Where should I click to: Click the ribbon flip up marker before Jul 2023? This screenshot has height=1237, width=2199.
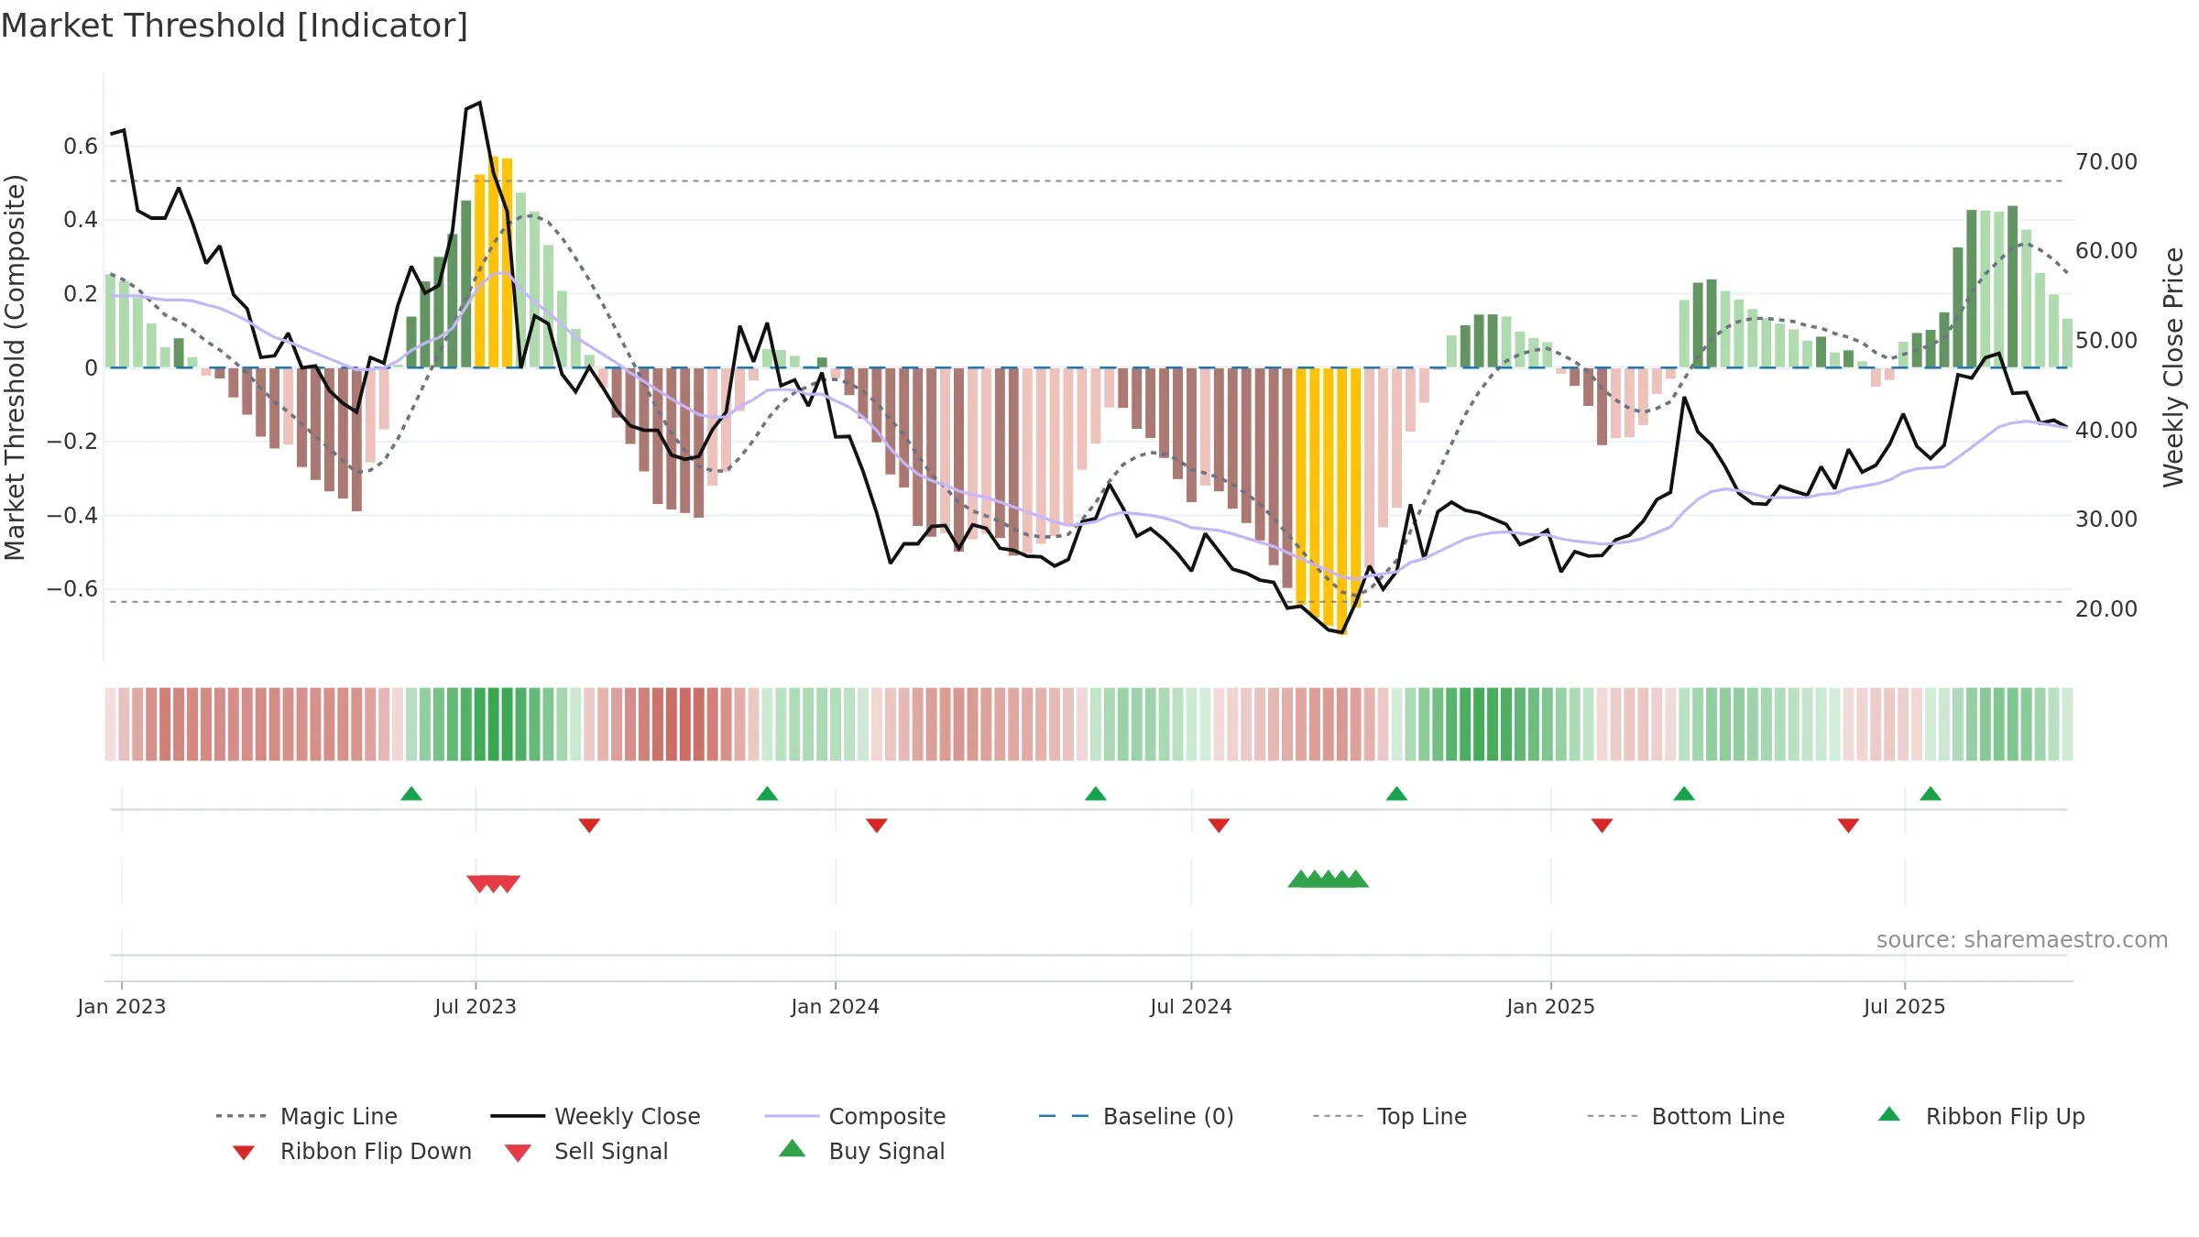[411, 794]
